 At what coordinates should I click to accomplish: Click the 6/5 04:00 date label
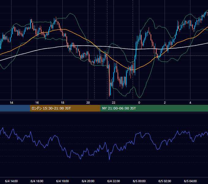pyautogui.click(x=190, y=181)
